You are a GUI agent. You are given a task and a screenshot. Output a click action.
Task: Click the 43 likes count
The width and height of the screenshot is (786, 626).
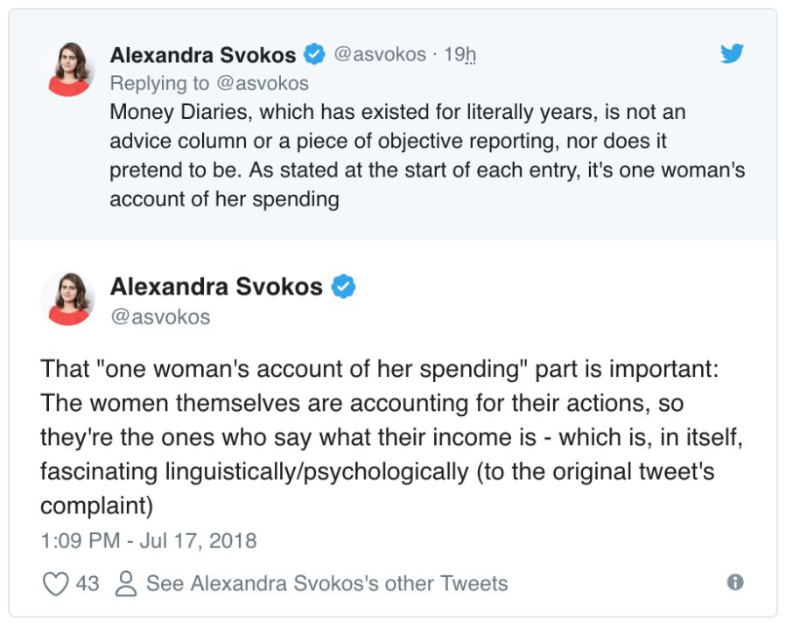88,583
